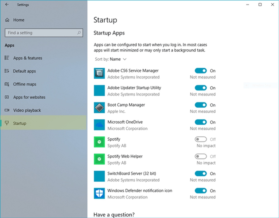Click the Adobe CS6 Service Manager icon
This screenshot has width=279, height=218.
[99, 74]
